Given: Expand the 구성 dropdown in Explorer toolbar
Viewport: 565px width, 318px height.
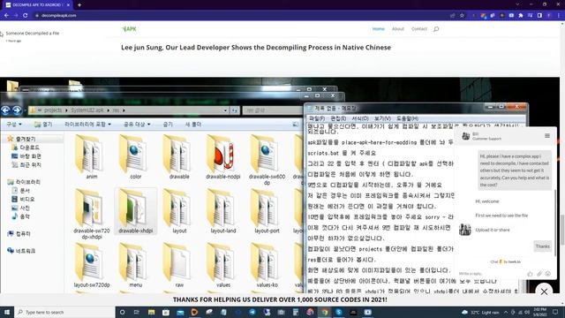Looking at the screenshot, I should 14,124.
